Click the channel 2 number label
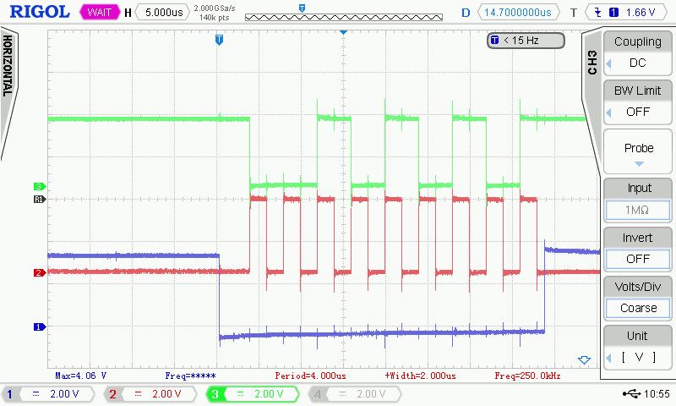Viewport: 676px width, 406px height. point(113,394)
